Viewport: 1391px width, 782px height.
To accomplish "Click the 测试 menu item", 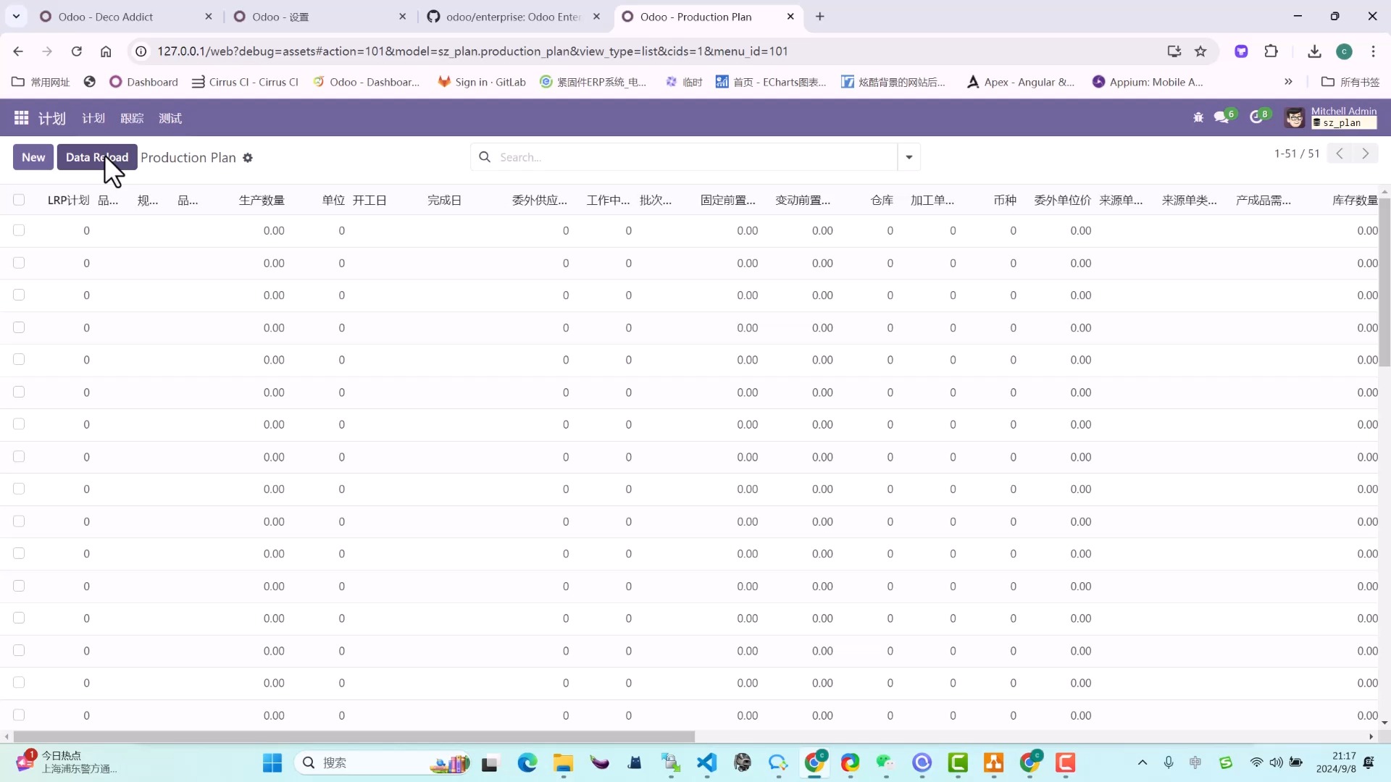I will click(170, 117).
